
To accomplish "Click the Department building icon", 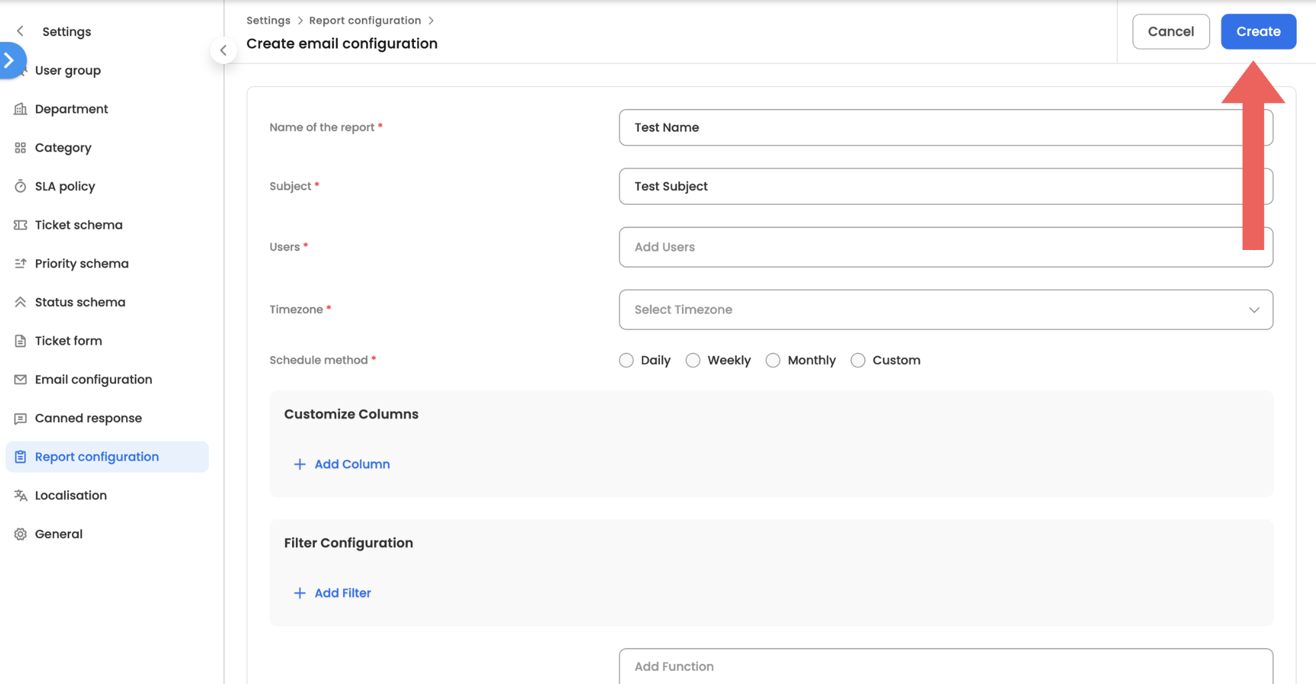I will 21,109.
